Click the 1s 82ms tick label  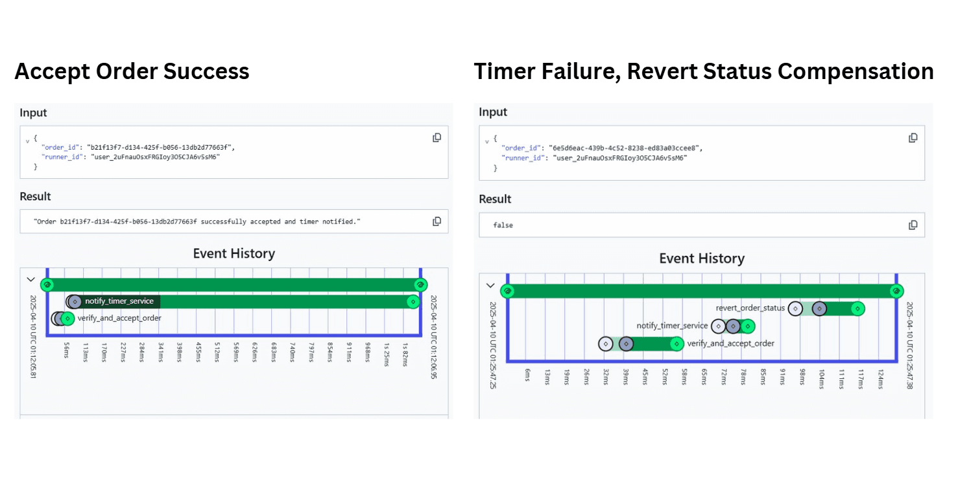click(406, 354)
